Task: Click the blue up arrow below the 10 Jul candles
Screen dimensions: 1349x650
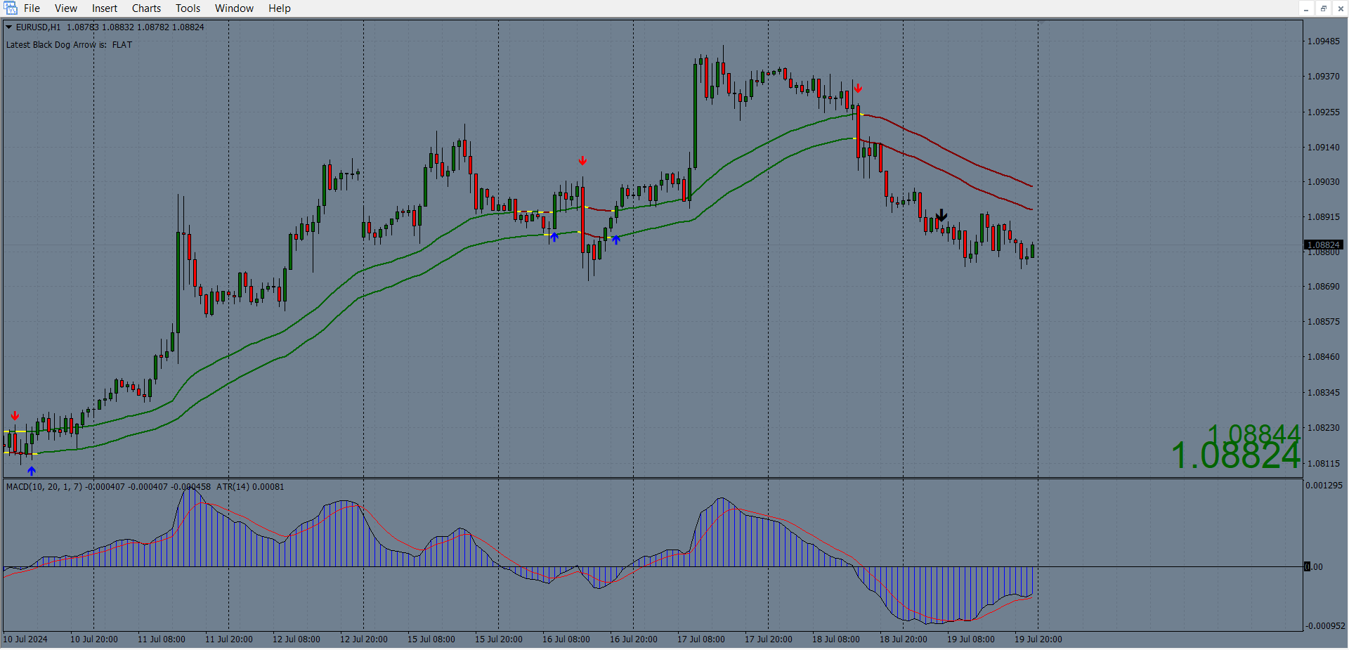Action: point(31,471)
